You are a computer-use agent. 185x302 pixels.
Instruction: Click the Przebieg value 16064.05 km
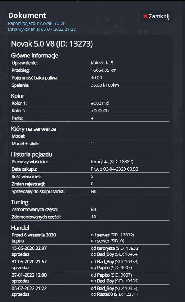104,70
